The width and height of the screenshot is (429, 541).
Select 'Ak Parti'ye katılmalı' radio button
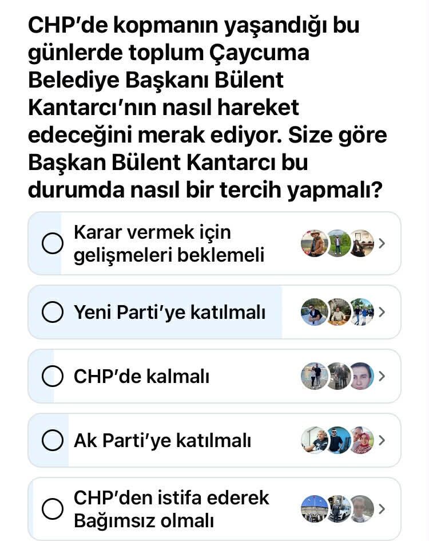point(53,440)
